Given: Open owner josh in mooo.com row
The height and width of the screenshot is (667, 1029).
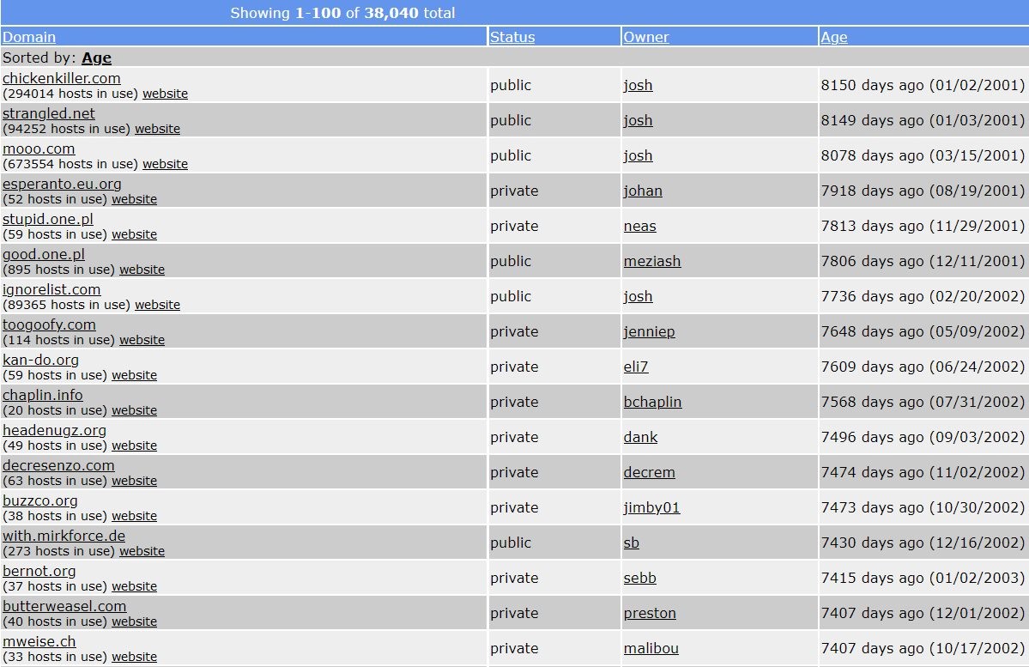Looking at the screenshot, I should click(x=638, y=156).
